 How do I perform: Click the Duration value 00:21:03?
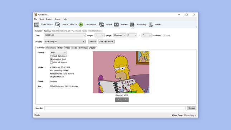(x=166, y=35)
